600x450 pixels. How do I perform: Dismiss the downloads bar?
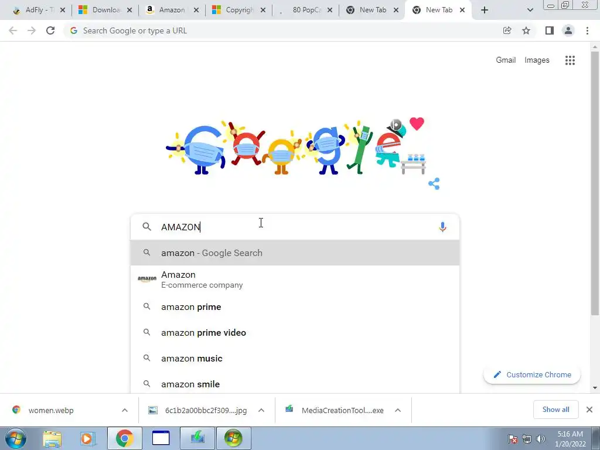pyautogui.click(x=589, y=410)
